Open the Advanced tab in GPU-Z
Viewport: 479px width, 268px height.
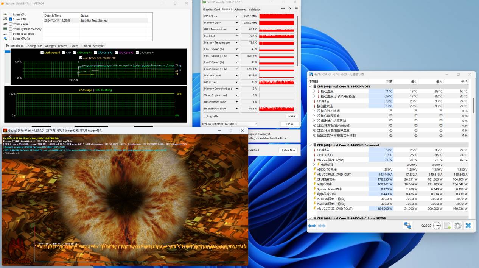point(240,9)
